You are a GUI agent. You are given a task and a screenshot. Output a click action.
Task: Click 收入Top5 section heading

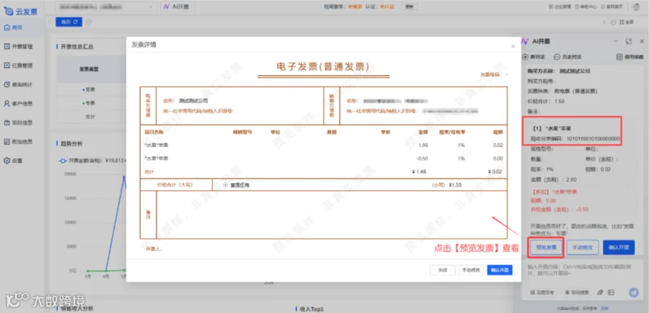(x=311, y=309)
